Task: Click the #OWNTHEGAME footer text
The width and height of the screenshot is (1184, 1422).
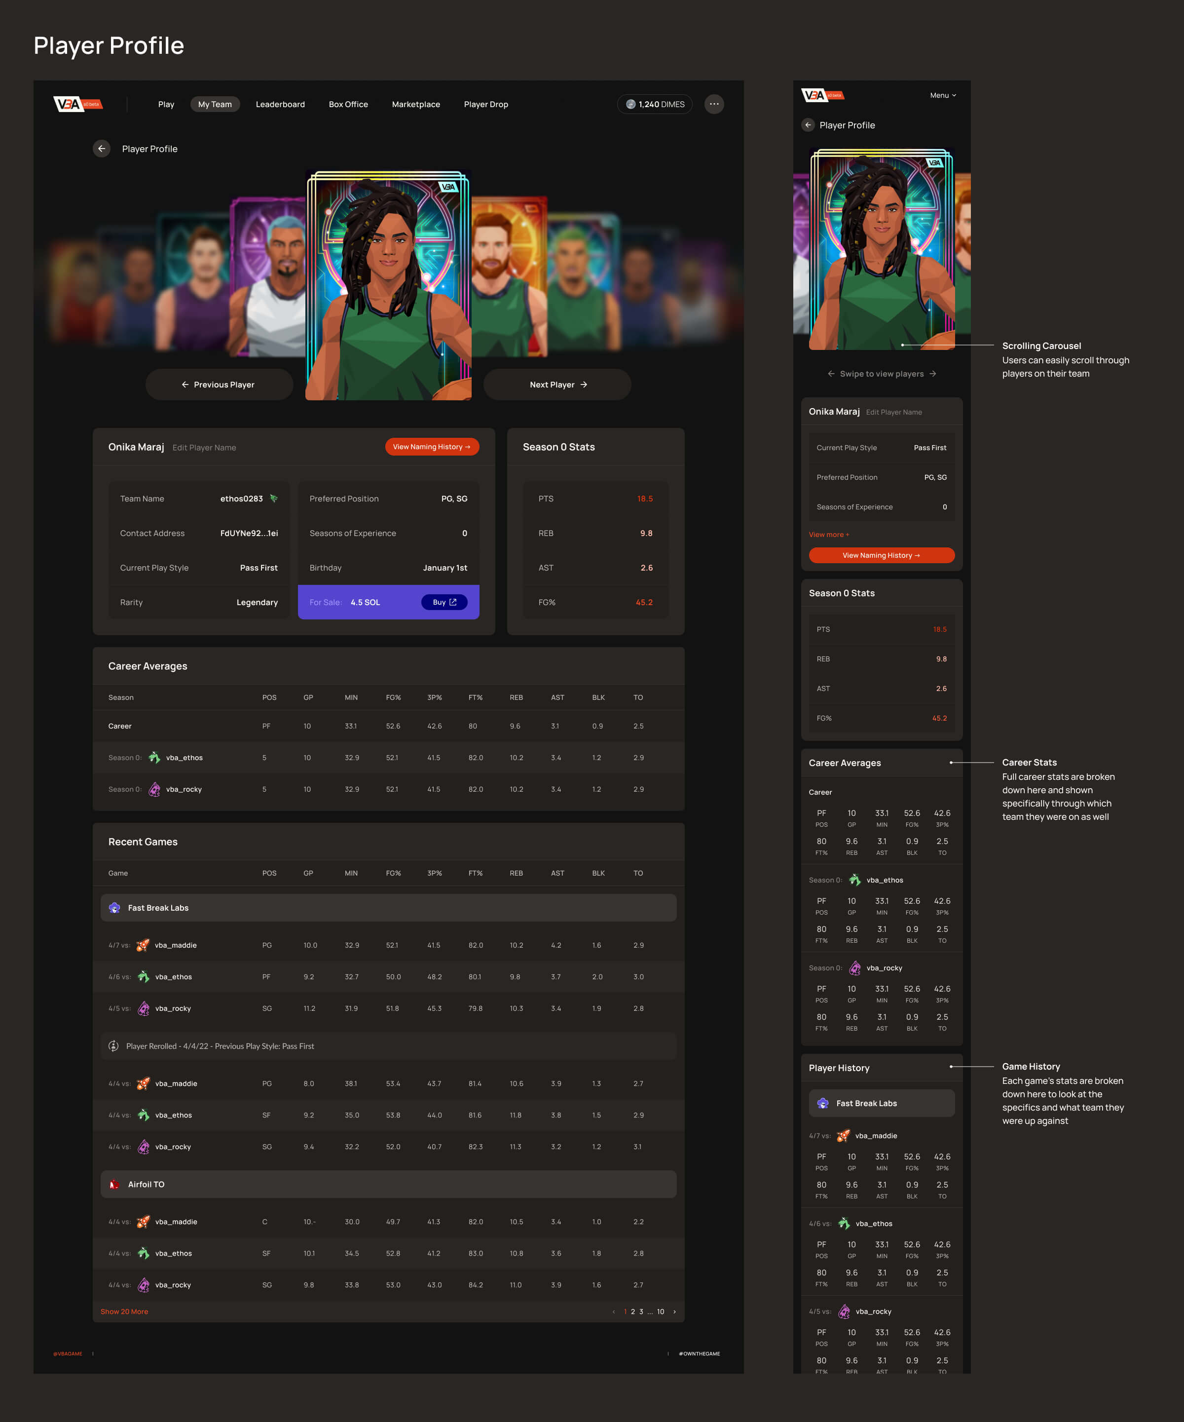Action: point(699,1353)
